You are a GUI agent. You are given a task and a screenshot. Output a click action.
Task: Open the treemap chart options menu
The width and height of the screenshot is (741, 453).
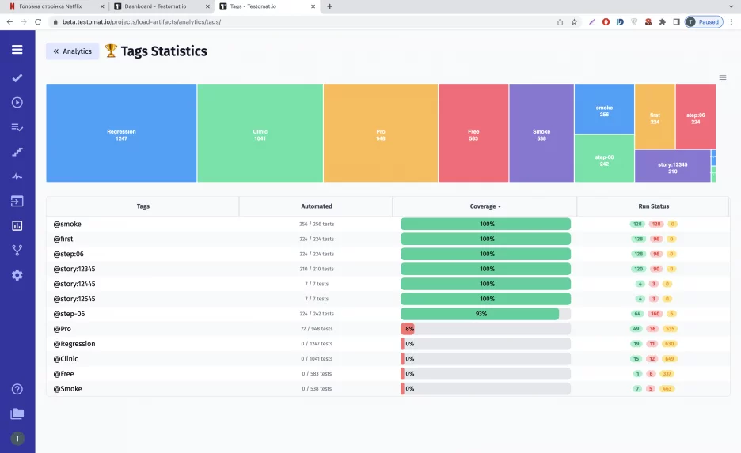click(x=722, y=77)
